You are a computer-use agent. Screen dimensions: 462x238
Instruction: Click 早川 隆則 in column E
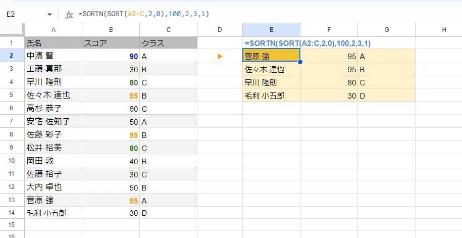point(271,82)
